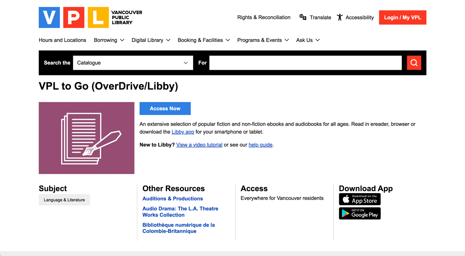This screenshot has height=256, width=465.
Task: Expand the Digital Library menu
Action: [x=151, y=40]
